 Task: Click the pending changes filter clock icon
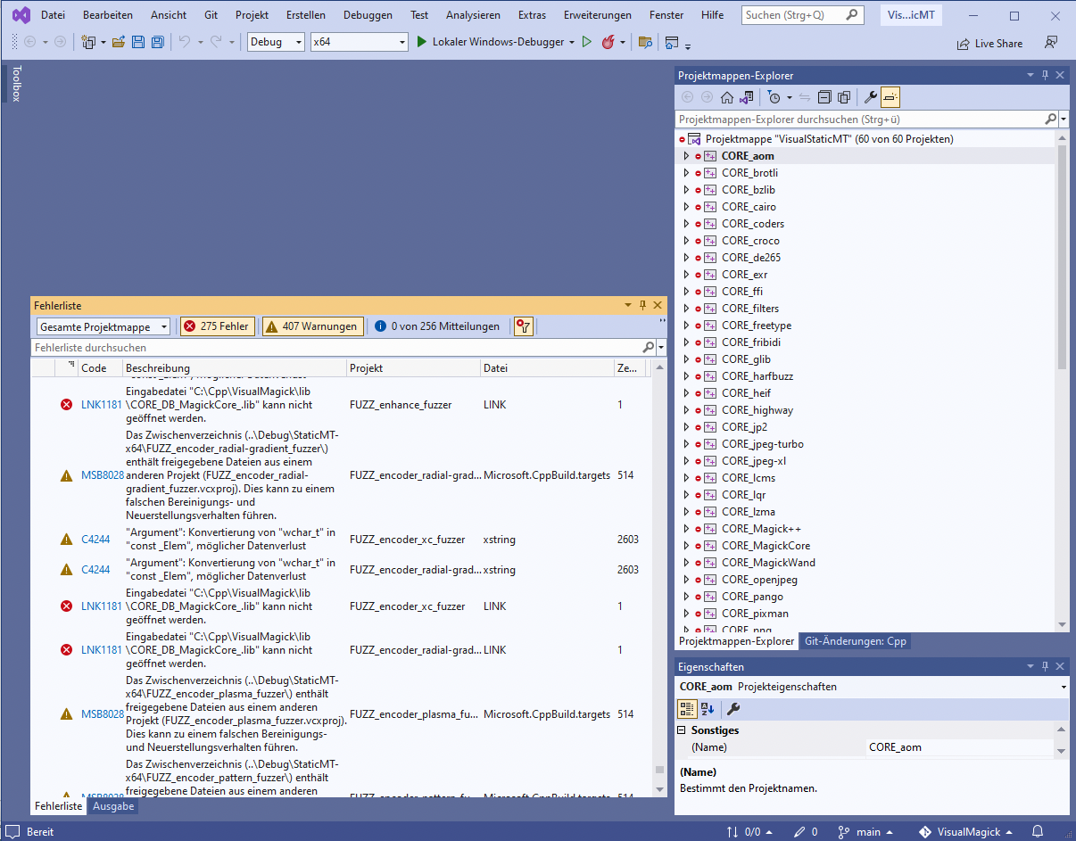point(774,97)
